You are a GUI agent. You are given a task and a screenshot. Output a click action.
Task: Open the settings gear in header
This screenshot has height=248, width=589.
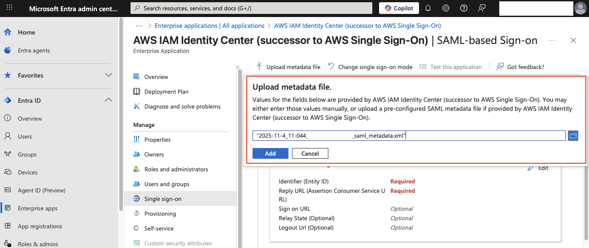pos(446,8)
